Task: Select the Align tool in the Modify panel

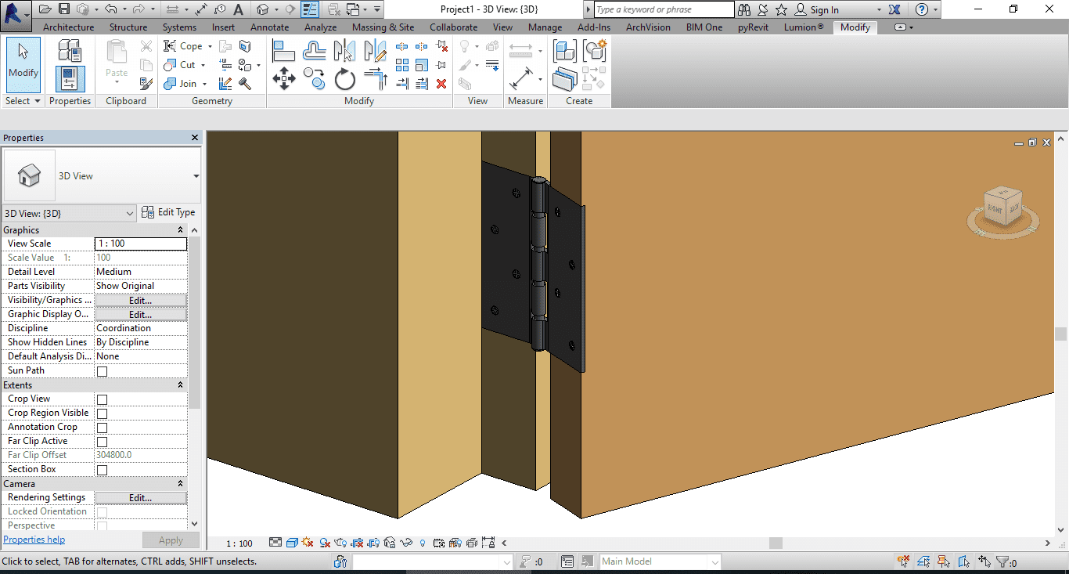Action: point(283,52)
